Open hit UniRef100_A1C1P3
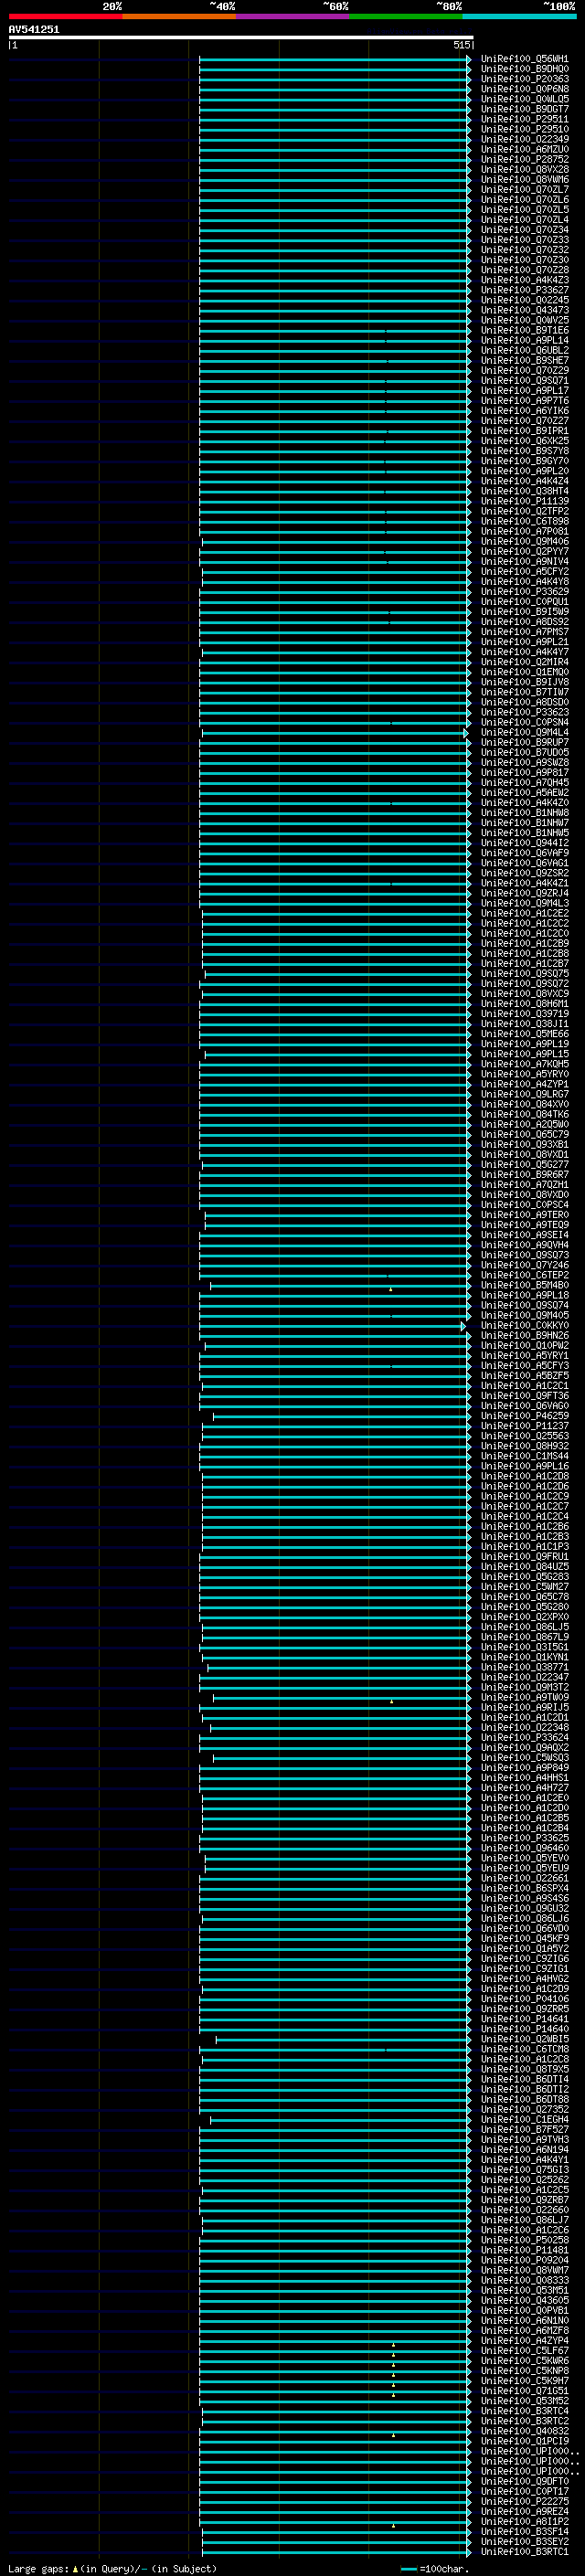The image size is (585, 2576). [525, 1547]
